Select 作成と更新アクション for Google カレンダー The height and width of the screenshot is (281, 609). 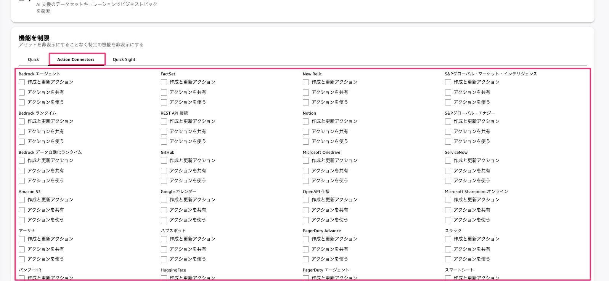(164, 200)
